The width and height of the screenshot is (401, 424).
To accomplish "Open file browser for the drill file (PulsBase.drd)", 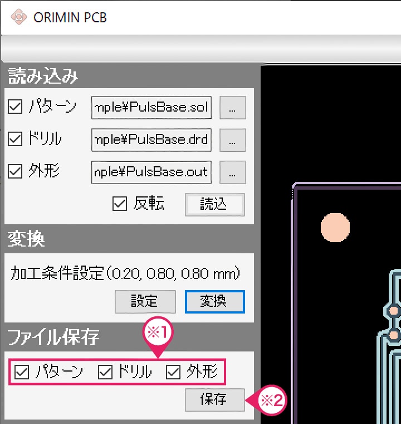I will tap(232, 140).
